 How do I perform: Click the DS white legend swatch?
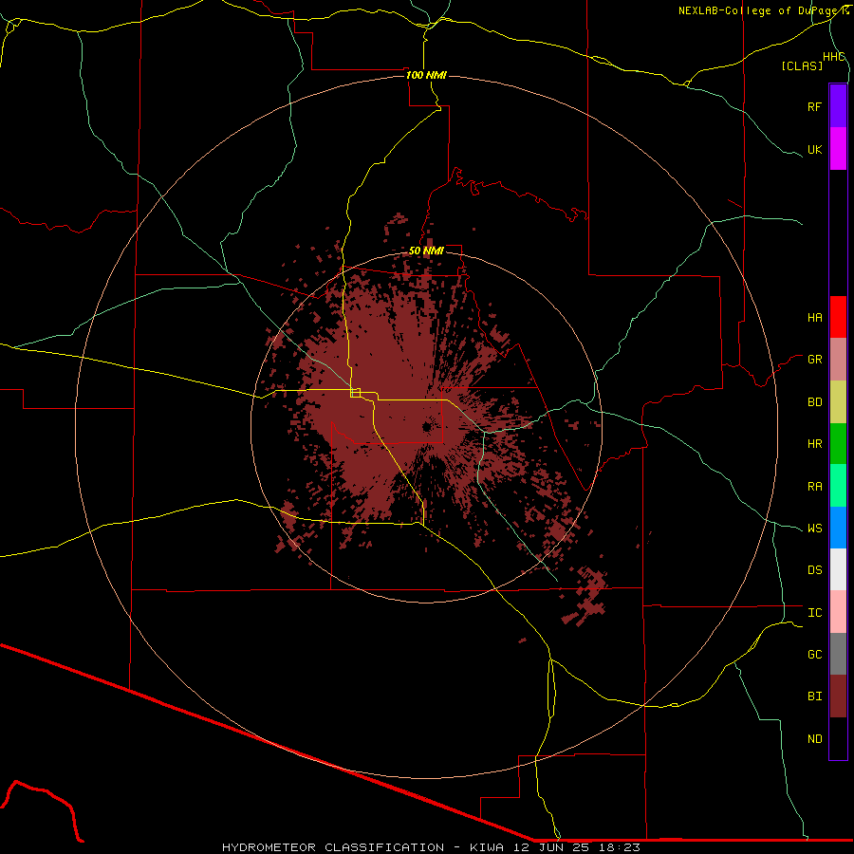(x=838, y=569)
